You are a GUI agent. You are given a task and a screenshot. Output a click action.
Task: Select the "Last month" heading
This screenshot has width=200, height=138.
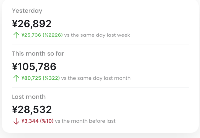tap(29, 97)
